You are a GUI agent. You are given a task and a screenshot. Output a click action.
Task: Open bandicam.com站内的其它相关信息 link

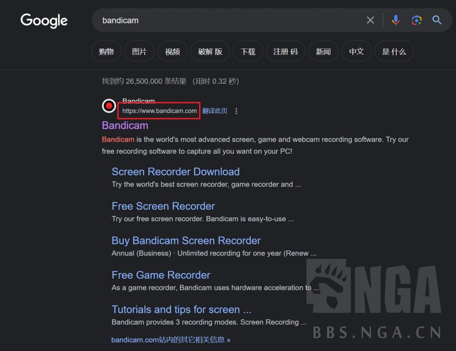coord(171,340)
